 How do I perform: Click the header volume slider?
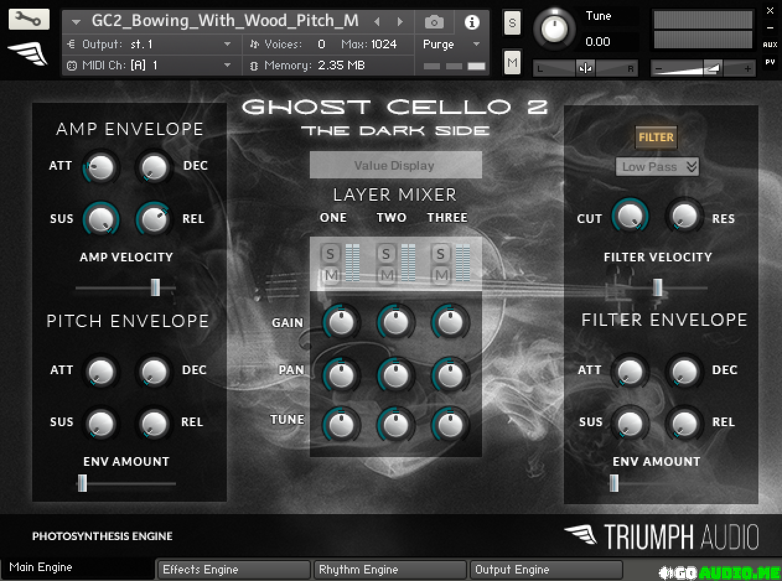tap(703, 69)
